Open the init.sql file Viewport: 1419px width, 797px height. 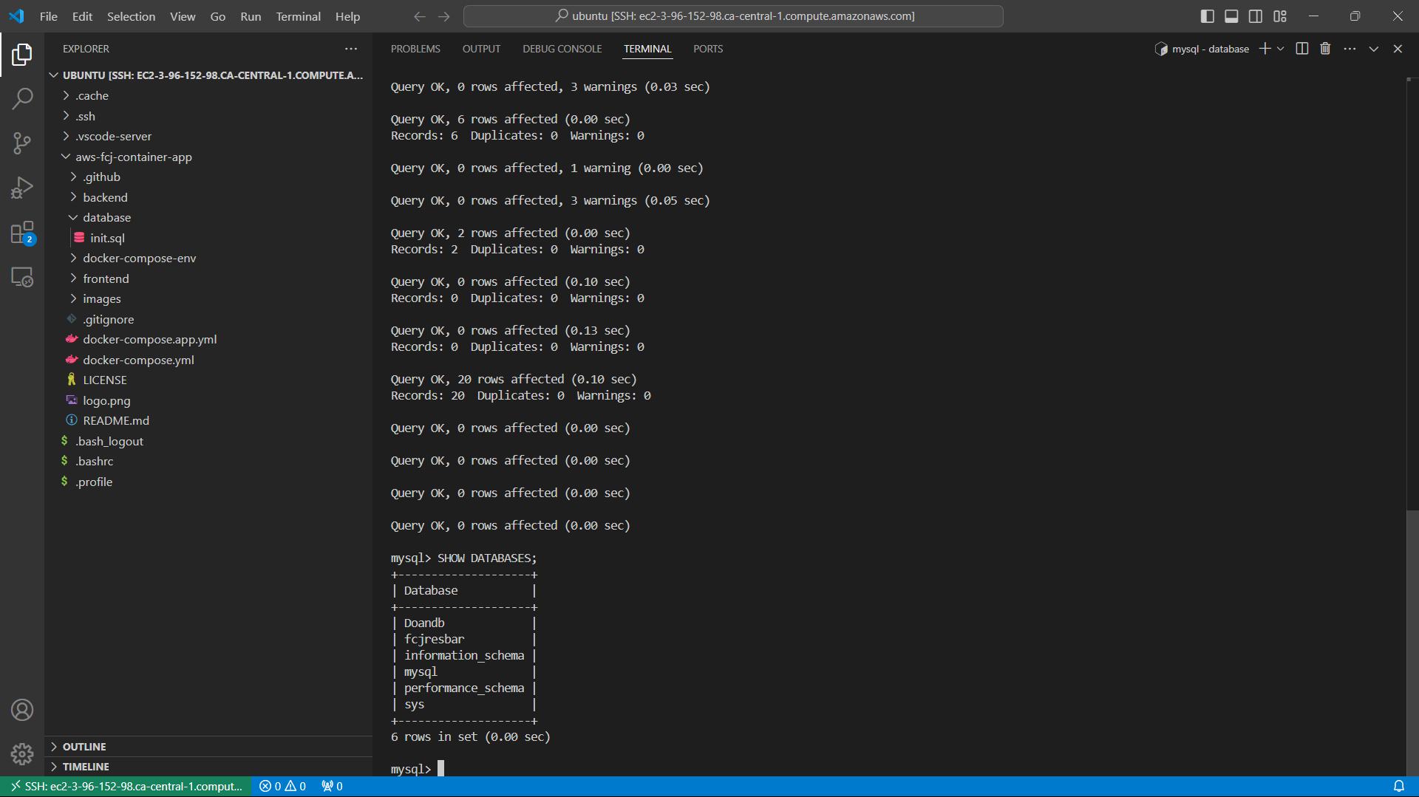tap(208, 238)
